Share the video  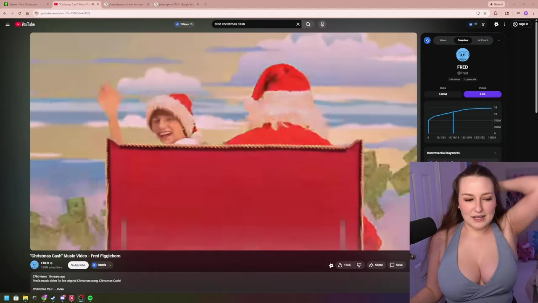[376, 265]
